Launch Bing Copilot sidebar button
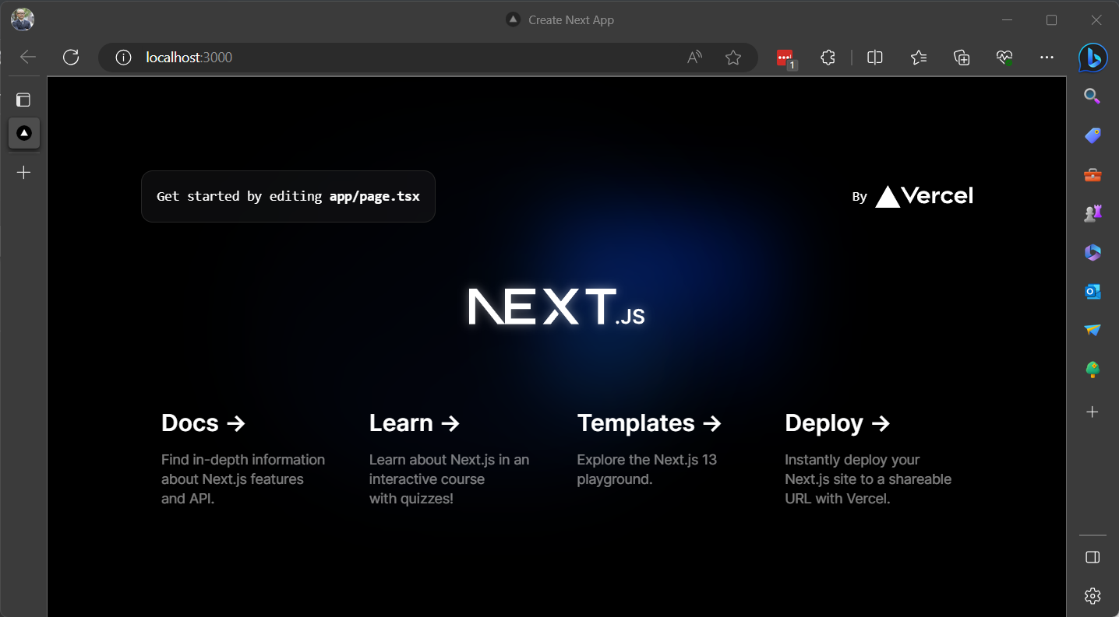Viewport: 1119px width, 617px height. tap(1093, 58)
